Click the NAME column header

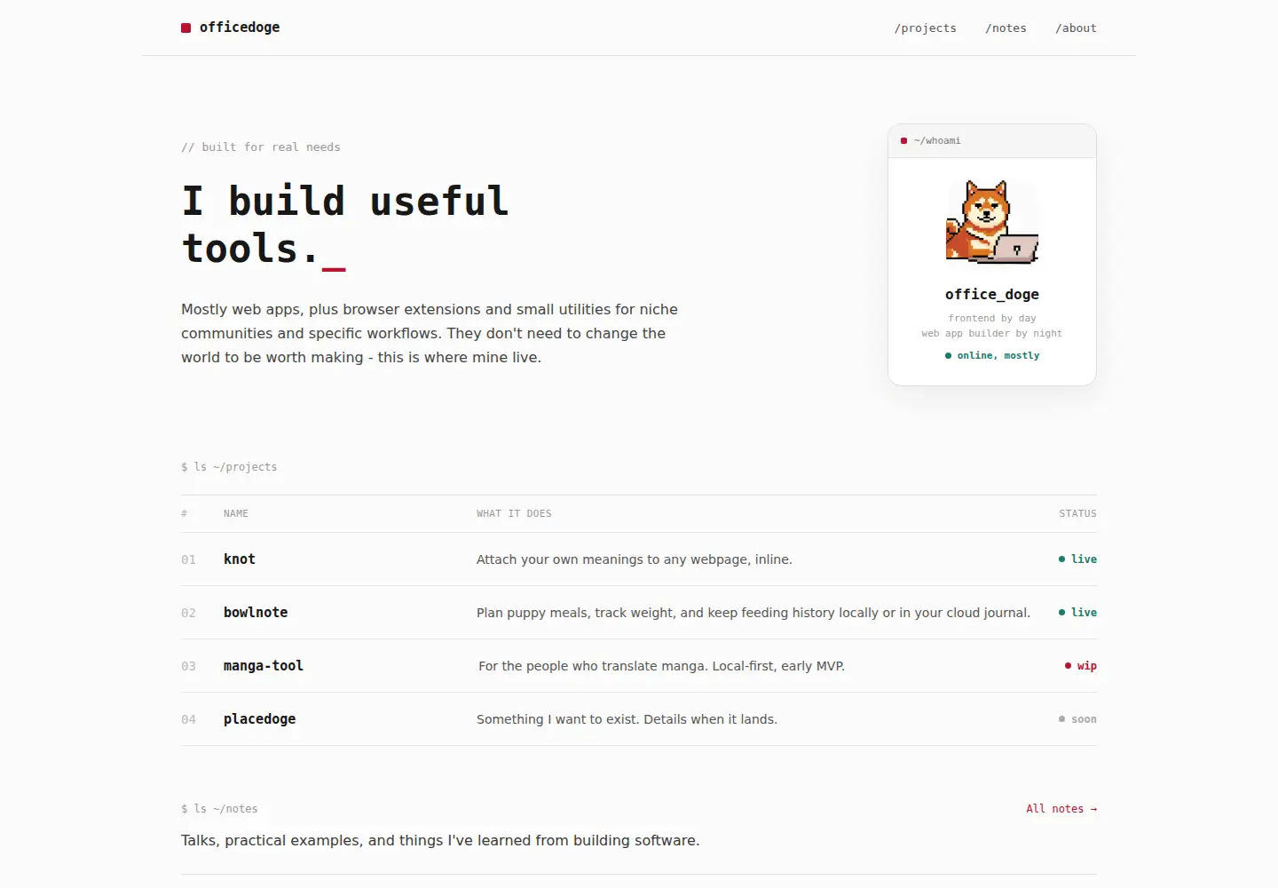pyautogui.click(x=236, y=513)
